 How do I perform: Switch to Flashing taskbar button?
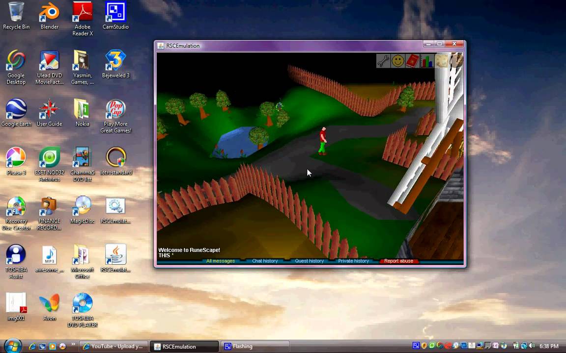[x=255, y=347]
